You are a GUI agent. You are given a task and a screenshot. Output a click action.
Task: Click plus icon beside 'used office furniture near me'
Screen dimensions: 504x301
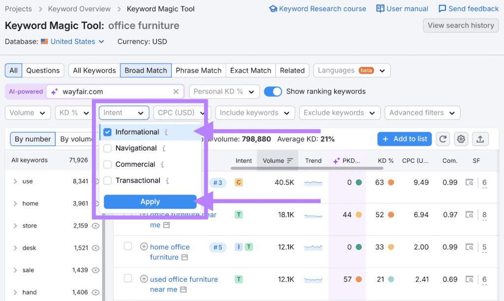pyautogui.click(x=144, y=279)
